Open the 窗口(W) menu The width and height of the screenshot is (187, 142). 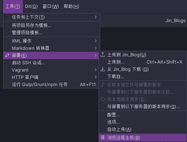51,7
